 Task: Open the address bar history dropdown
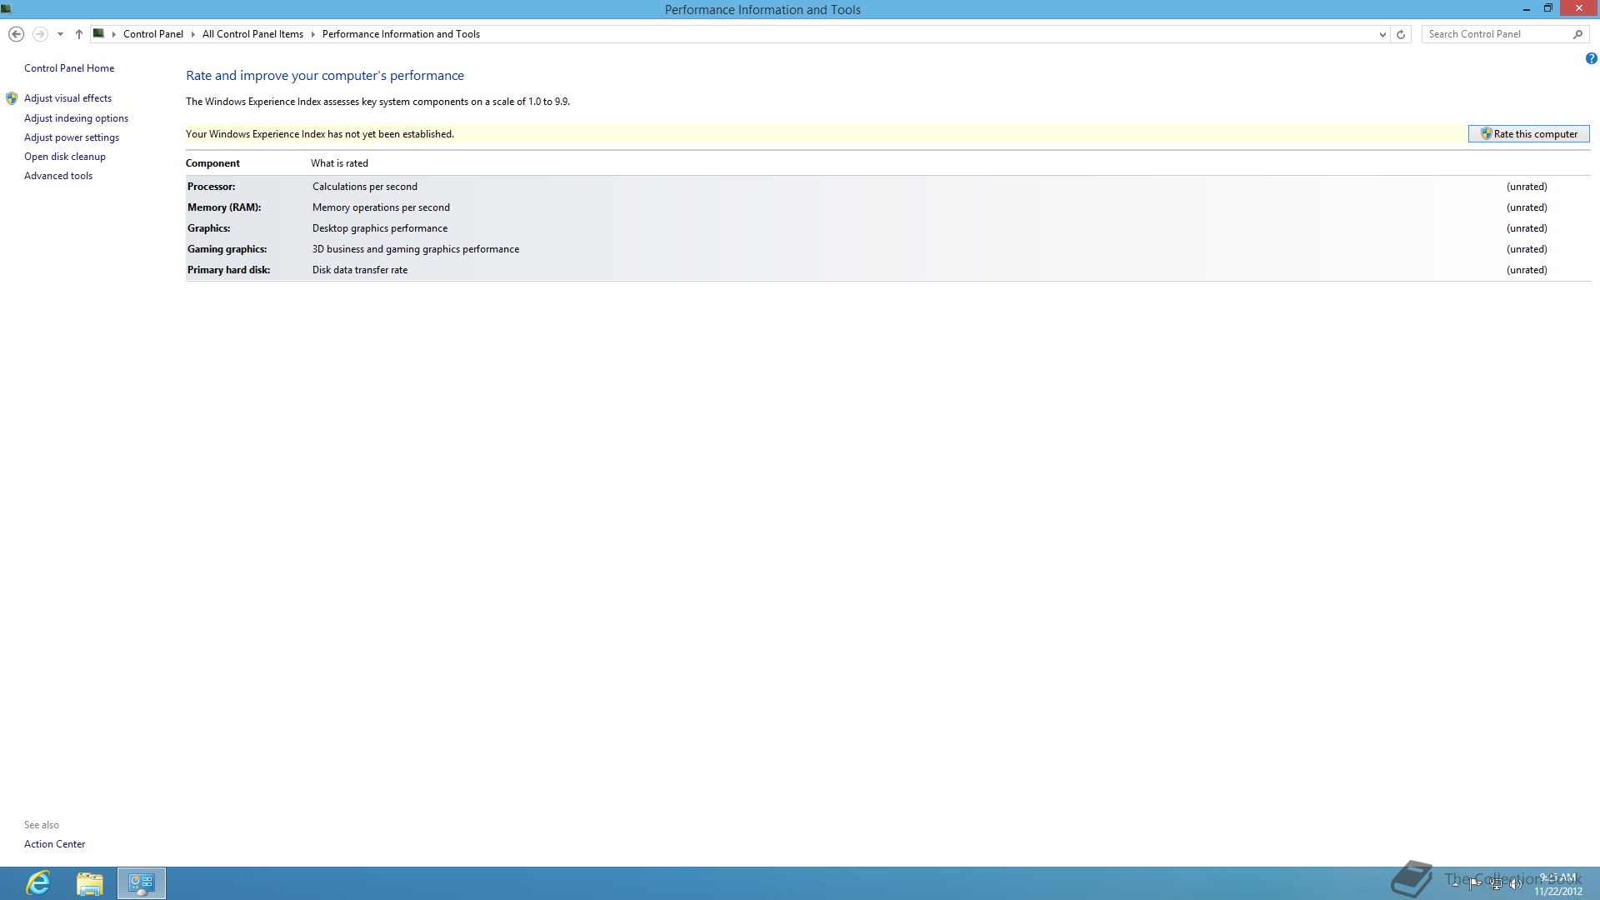coord(1382,34)
